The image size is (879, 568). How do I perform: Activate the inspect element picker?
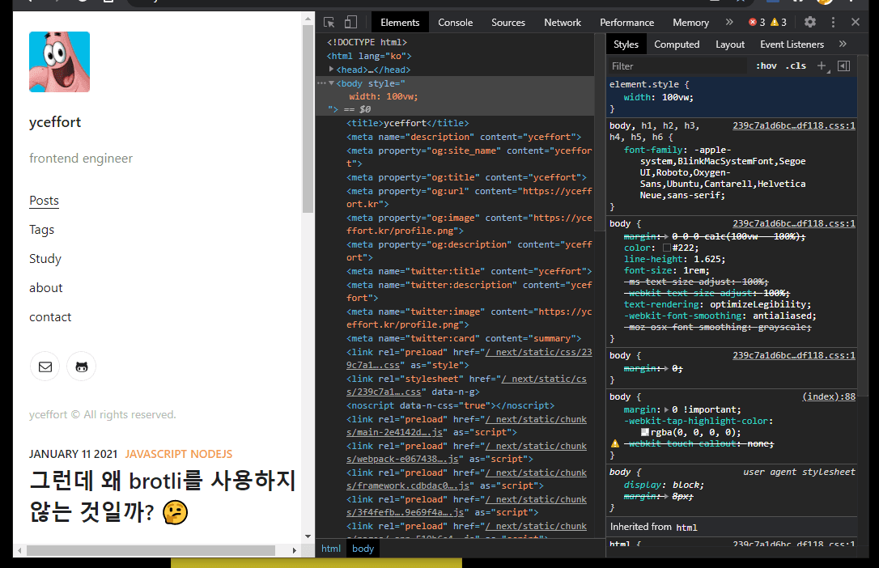pos(329,22)
